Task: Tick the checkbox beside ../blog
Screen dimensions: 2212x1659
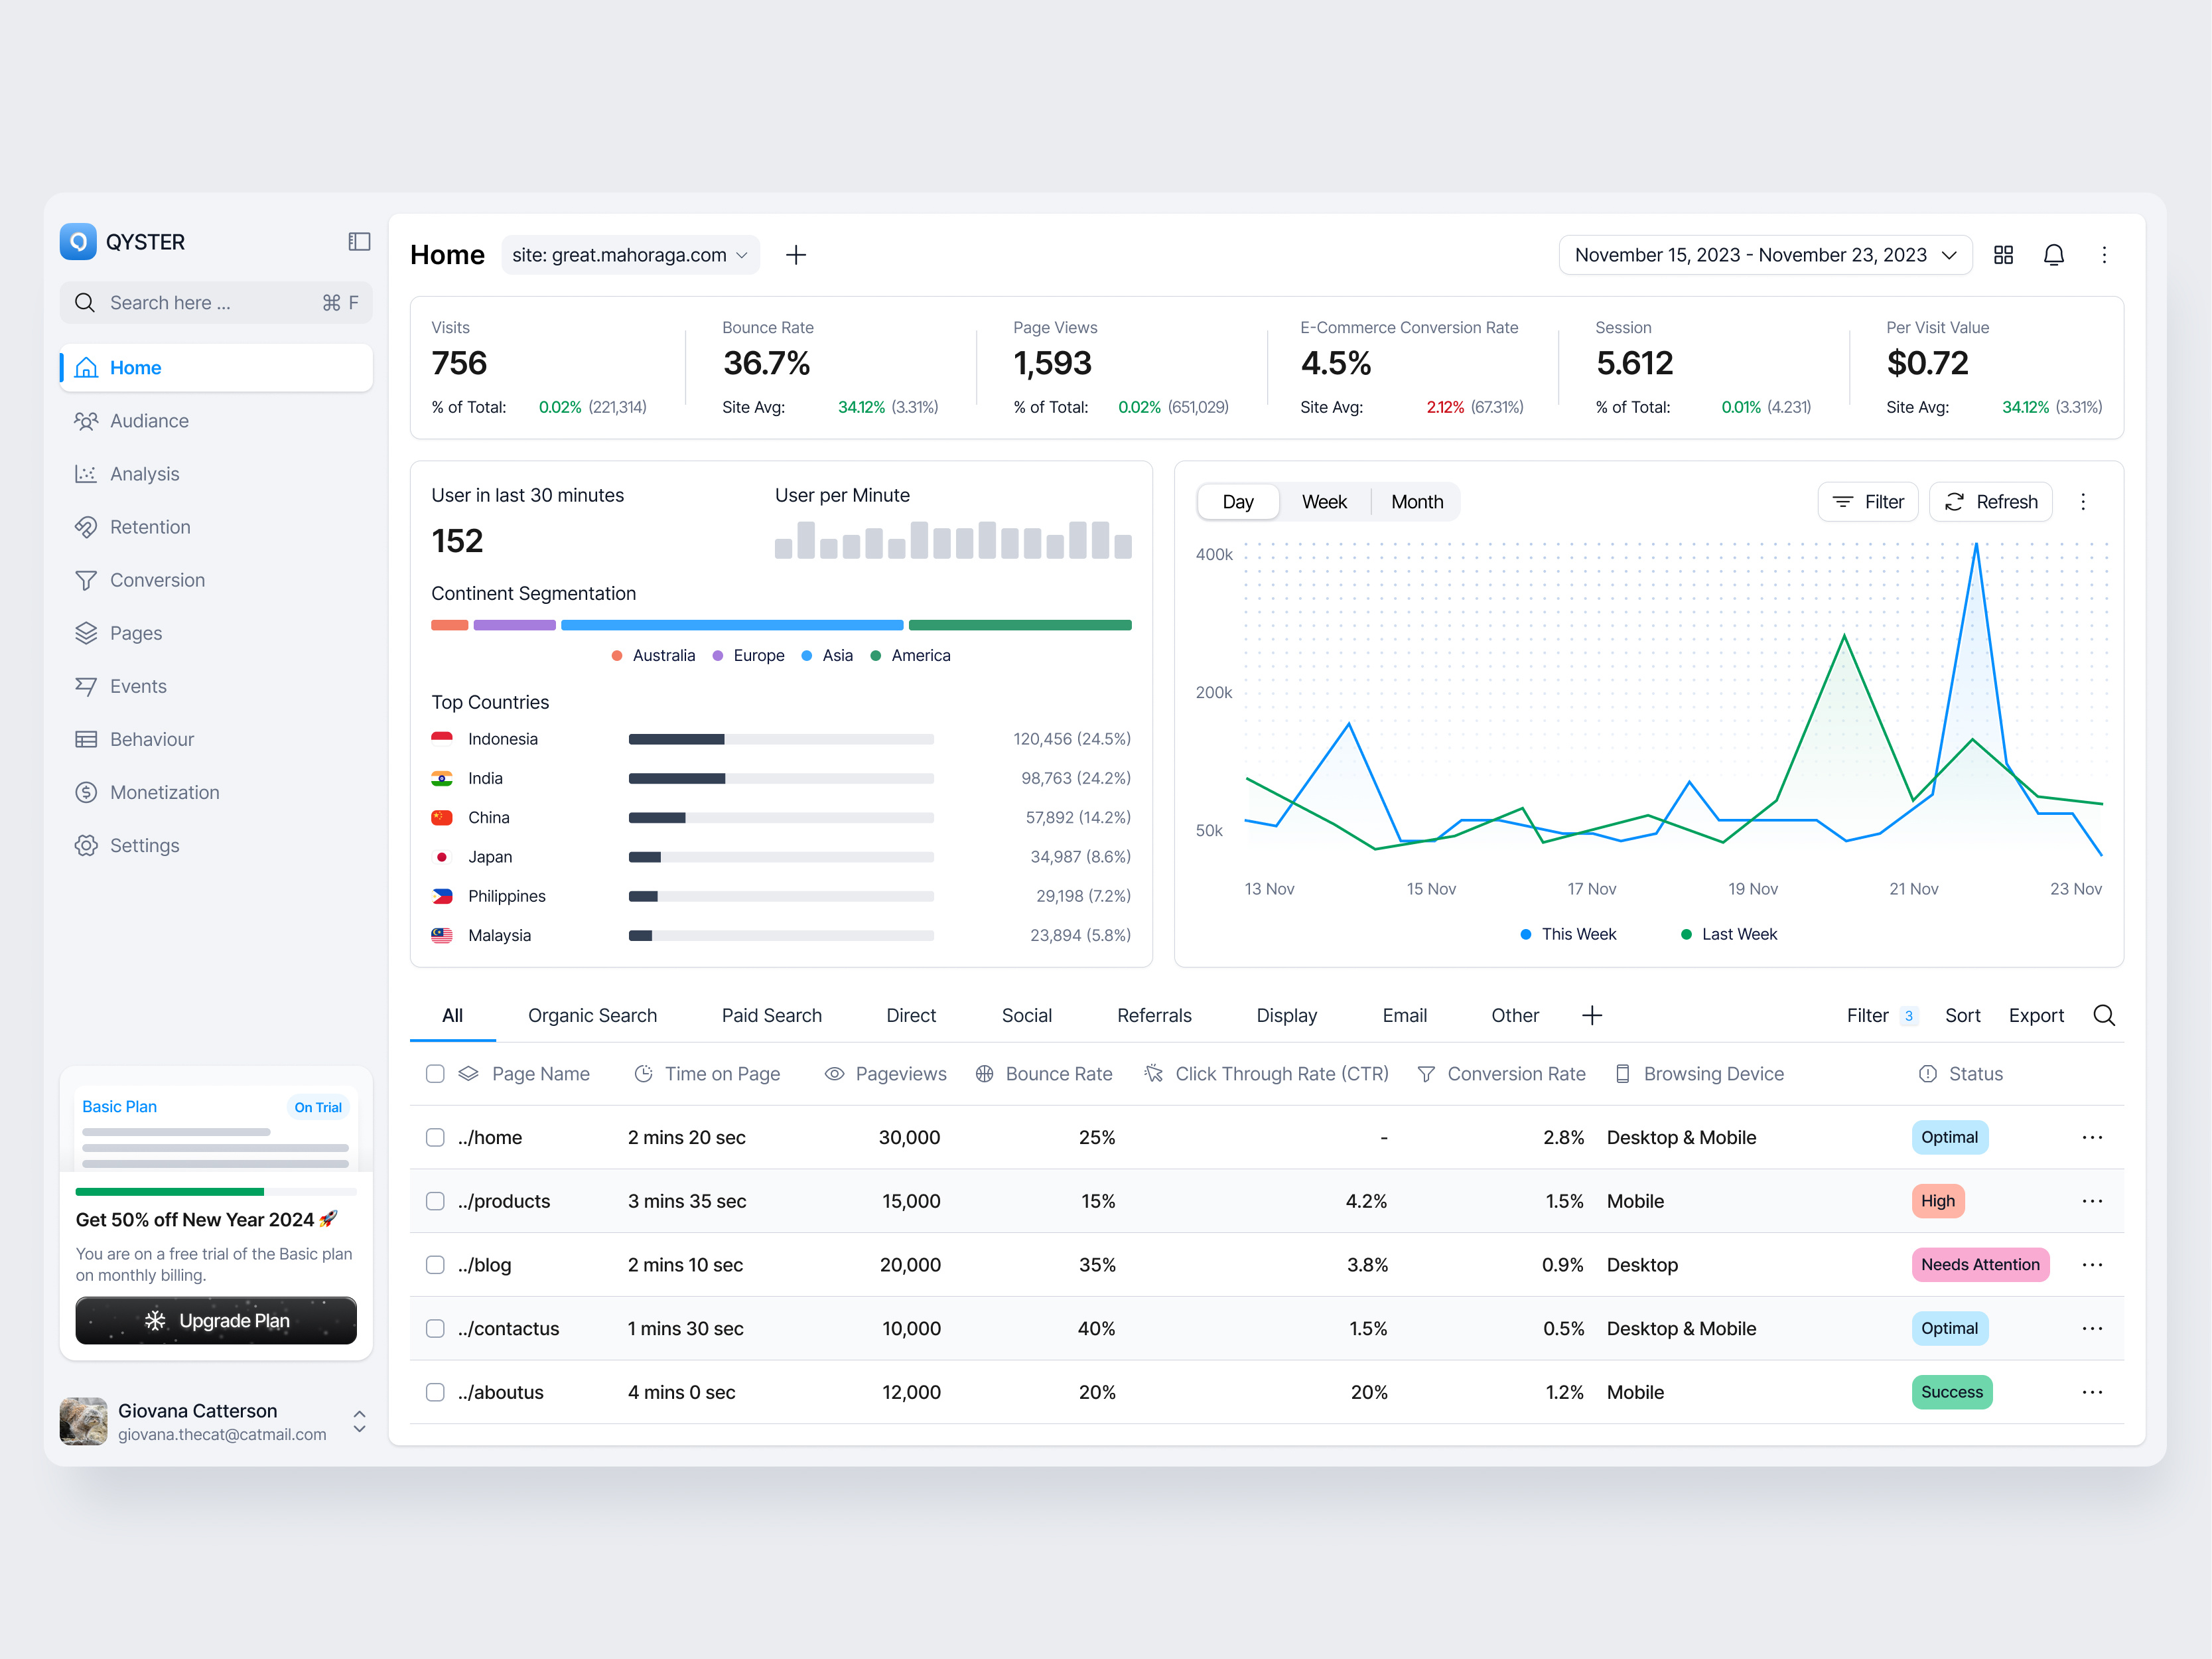Action: (435, 1264)
